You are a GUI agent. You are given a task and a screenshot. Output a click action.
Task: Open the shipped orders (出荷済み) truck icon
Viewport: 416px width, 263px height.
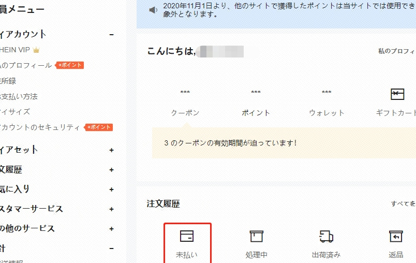(x=326, y=236)
